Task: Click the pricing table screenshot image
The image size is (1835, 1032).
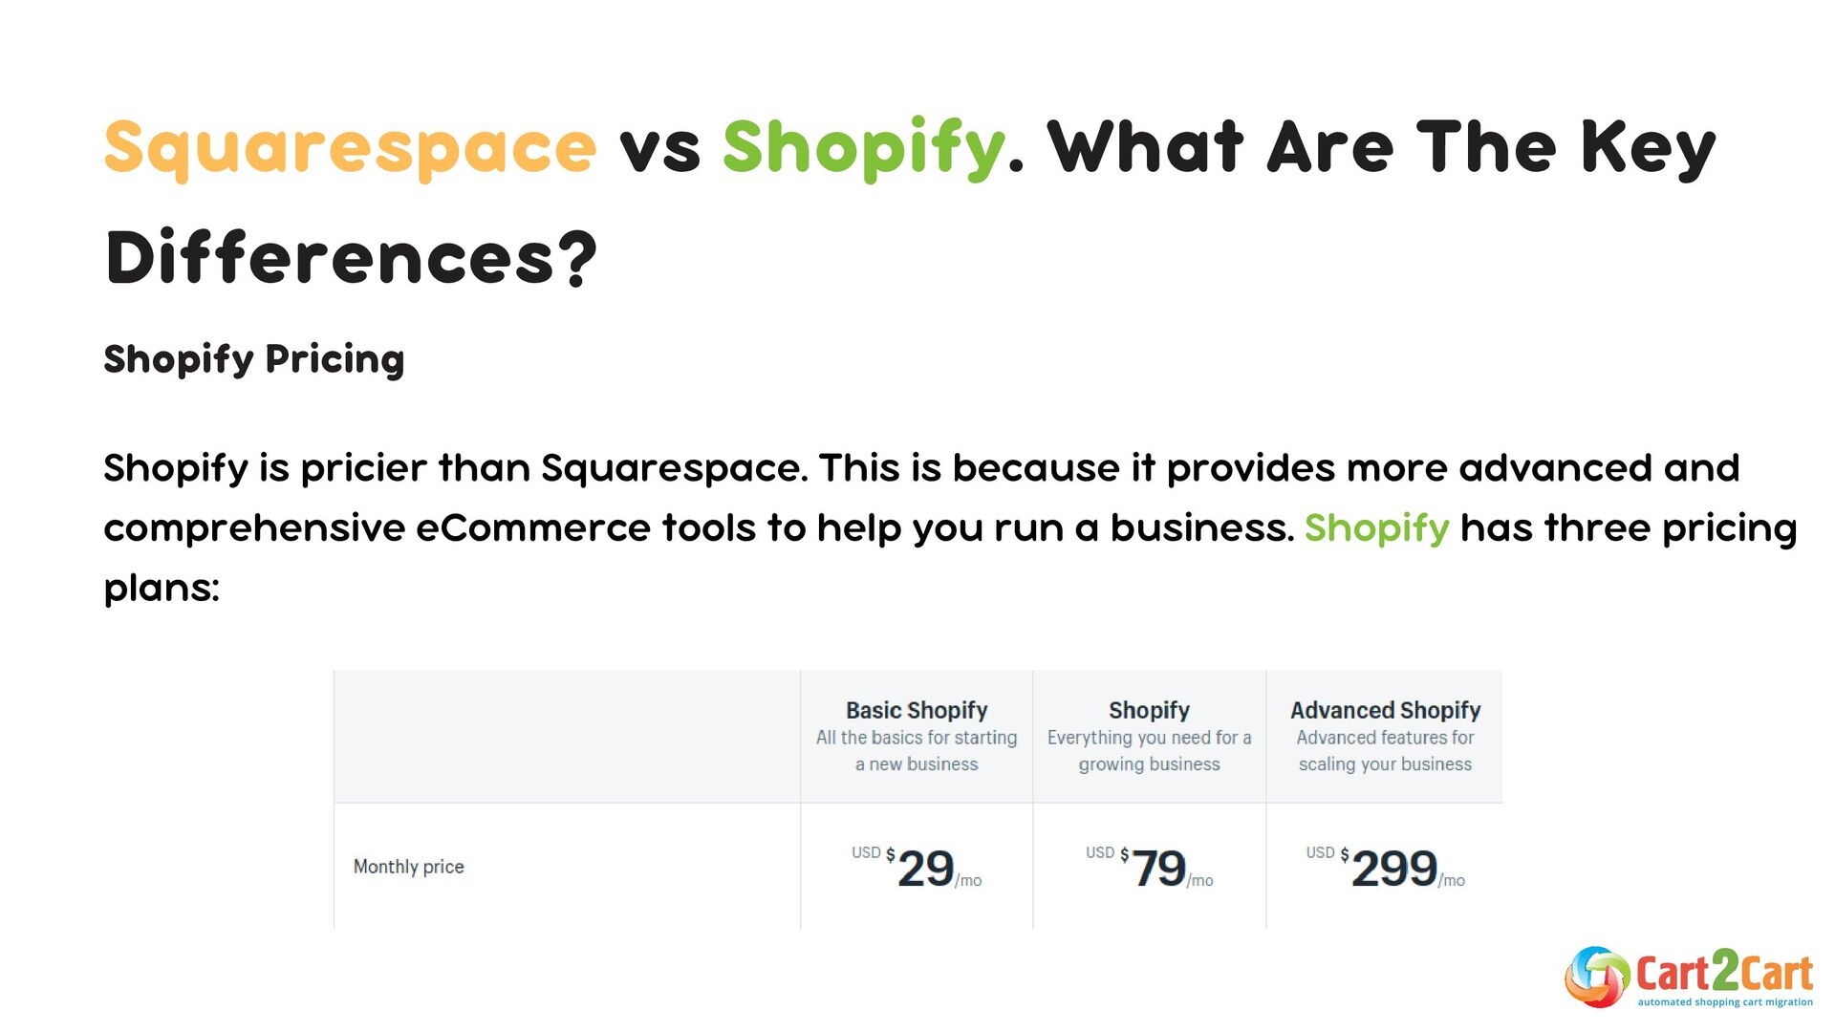Action: [x=917, y=800]
